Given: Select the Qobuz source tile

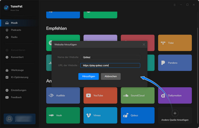Looking at the screenshot, I should point(138,115).
